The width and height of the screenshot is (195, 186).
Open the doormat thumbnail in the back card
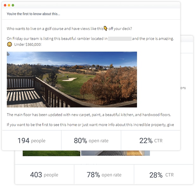(x=116, y=153)
